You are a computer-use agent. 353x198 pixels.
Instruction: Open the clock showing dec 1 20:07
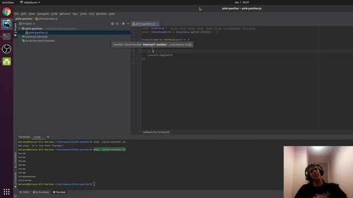tap(242, 2)
